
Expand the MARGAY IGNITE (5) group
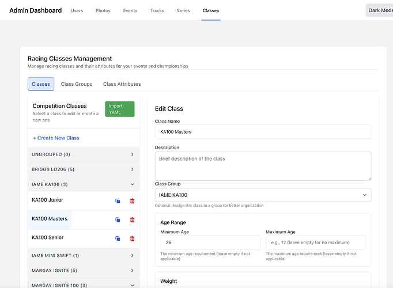pyautogui.click(x=84, y=271)
